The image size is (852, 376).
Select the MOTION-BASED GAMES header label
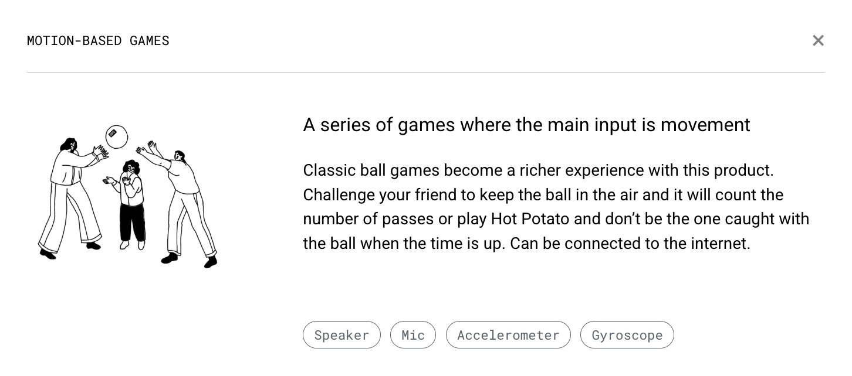(98, 40)
